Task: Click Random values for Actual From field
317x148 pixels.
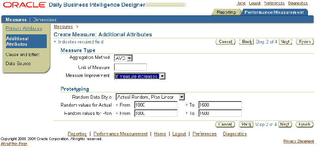Action: click(x=156, y=105)
